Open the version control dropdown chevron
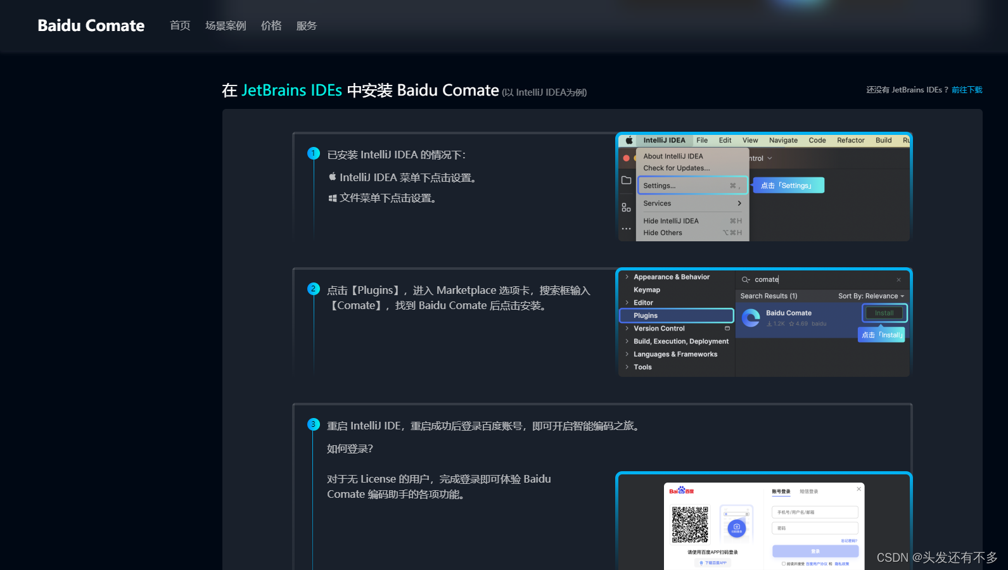The width and height of the screenshot is (1008, 570). coord(770,158)
